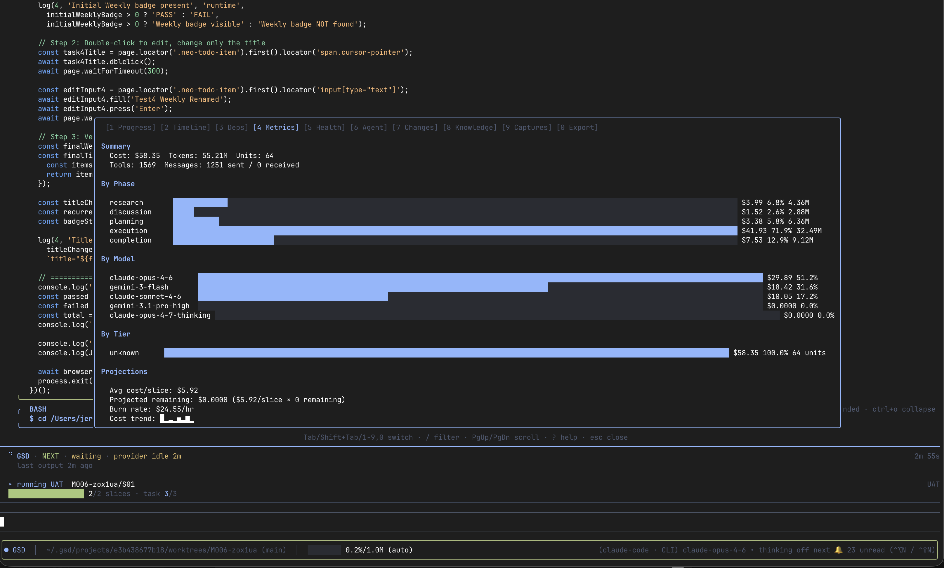This screenshot has height=568, width=944.
Task: Click the Cost trend sparkline
Action: tap(177, 418)
